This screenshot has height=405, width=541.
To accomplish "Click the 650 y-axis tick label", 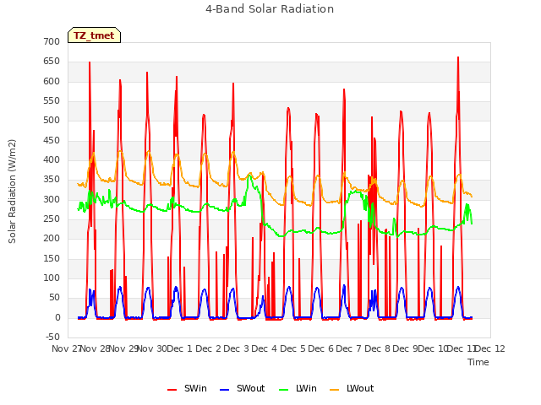I will click(52, 62).
